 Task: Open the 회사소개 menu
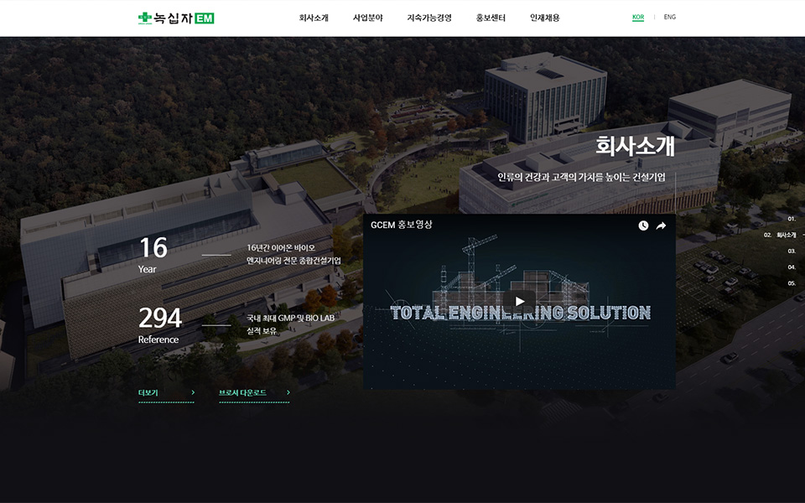click(x=314, y=18)
